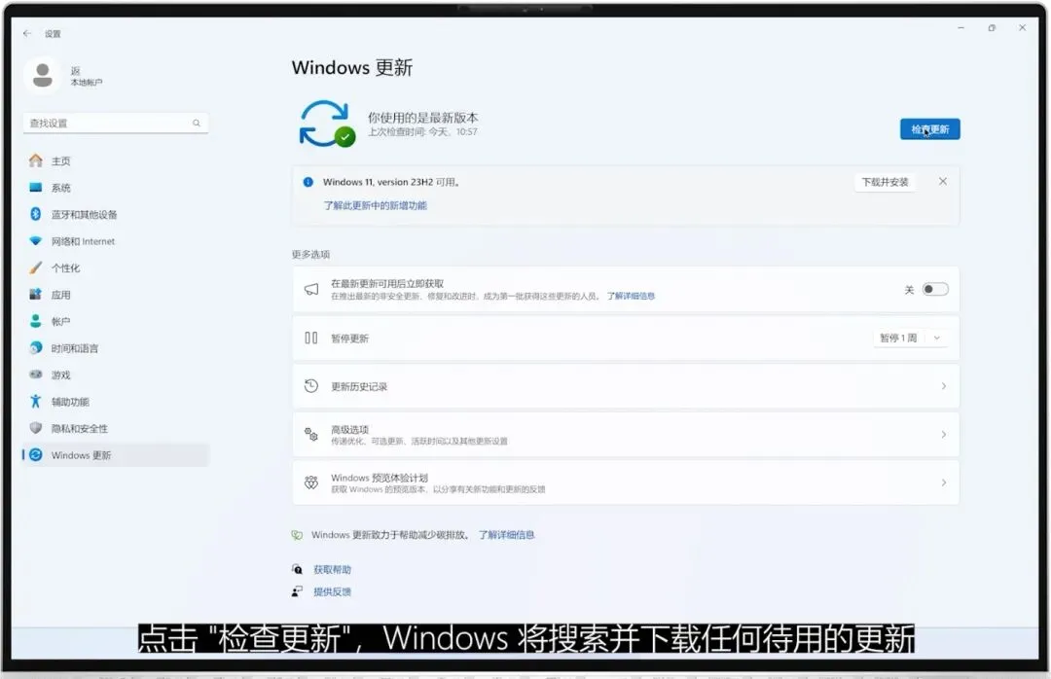Open 了解此更新中的新增功能 link
Image resolution: width=1051 pixels, height=679 pixels.
[x=376, y=206]
